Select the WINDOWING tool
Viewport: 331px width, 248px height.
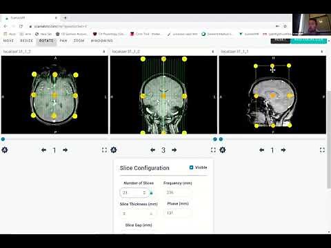click(x=101, y=41)
